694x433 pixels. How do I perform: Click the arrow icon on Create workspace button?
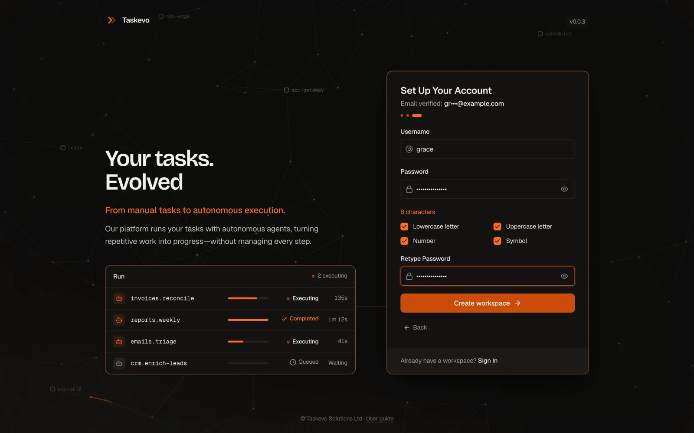[x=517, y=303]
